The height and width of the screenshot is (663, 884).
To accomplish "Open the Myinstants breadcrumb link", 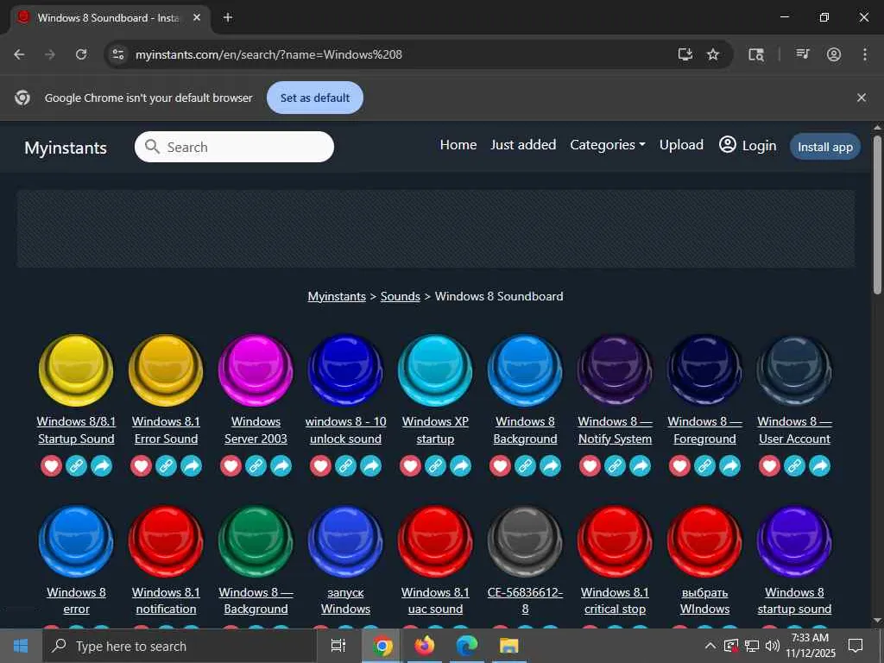I will coord(337,297).
